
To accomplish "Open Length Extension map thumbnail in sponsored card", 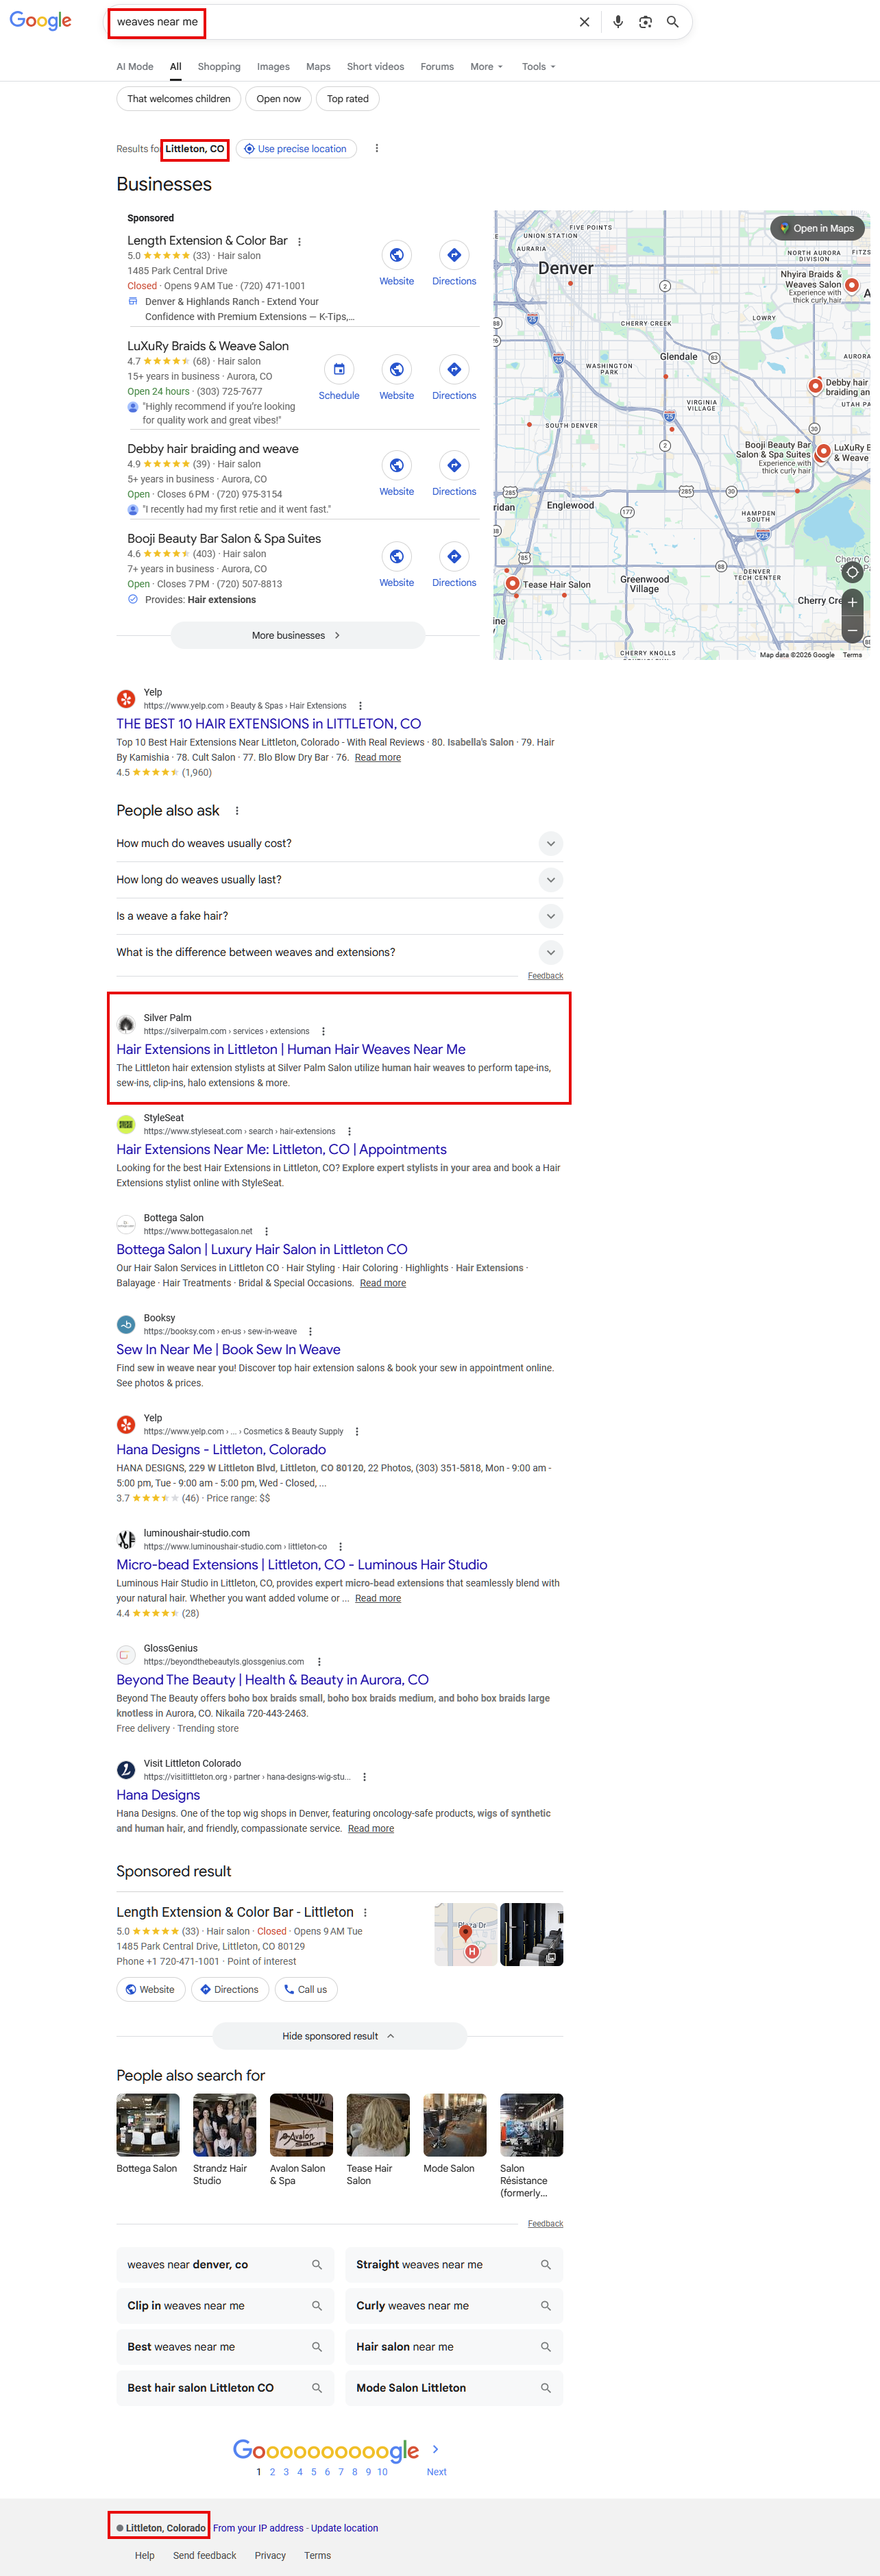I will 466,1934.
